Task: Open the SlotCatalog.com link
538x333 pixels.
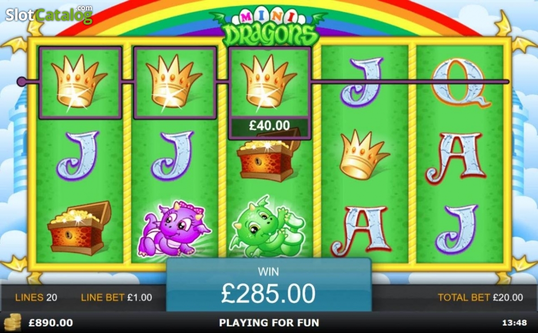Action: (x=48, y=15)
